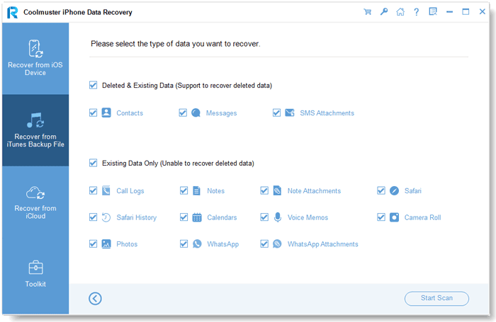The width and height of the screenshot is (496, 322).
Task: Toggle the WhatsApp checkbox
Action: (184, 244)
